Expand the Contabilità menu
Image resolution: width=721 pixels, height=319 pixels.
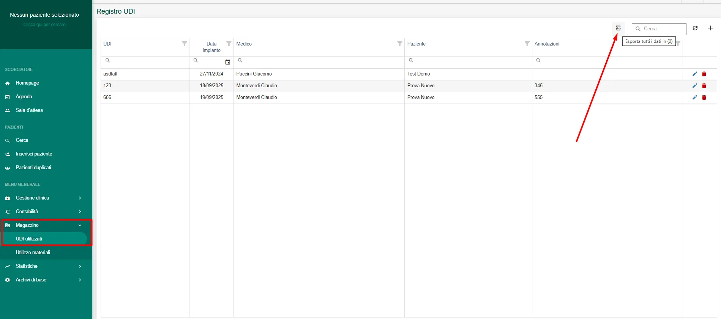point(46,212)
